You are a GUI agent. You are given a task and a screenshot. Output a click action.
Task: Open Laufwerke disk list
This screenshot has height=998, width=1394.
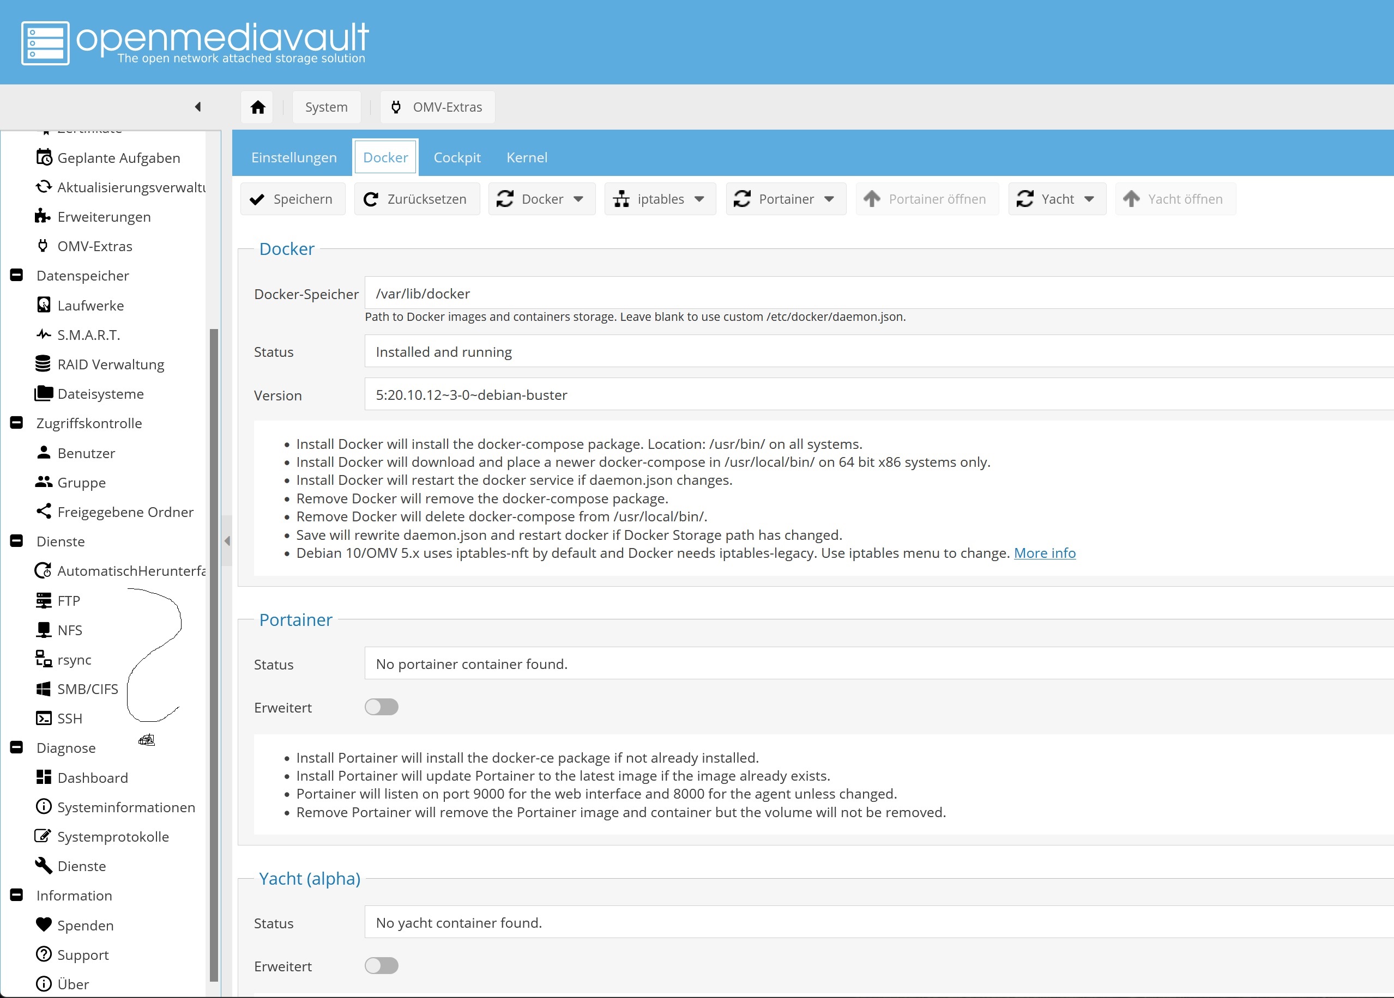(80, 305)
